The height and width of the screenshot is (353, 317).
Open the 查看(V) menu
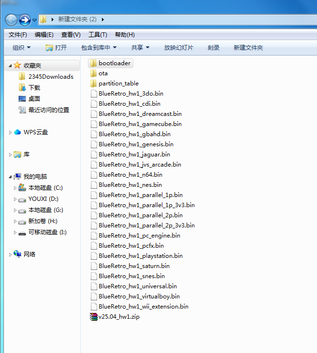point(71,35)
